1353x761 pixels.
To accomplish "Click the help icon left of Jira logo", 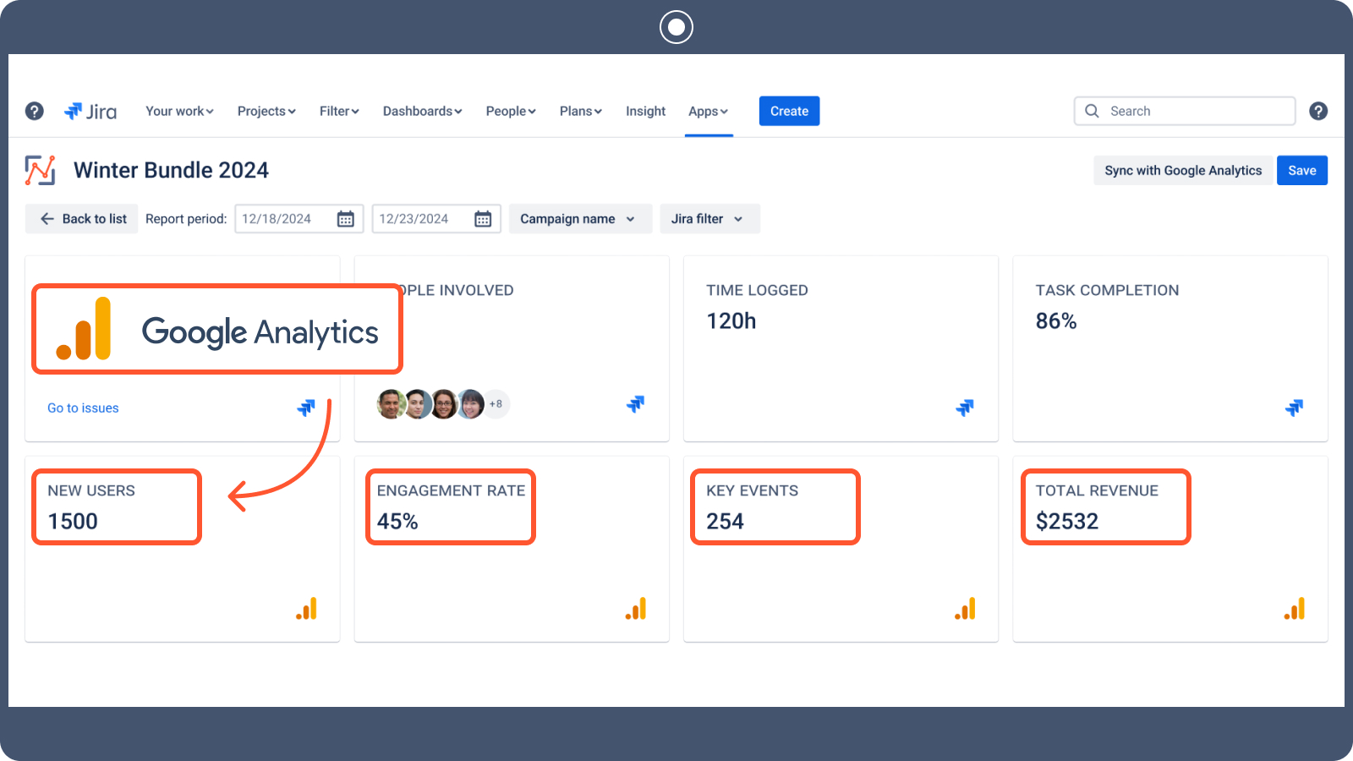I will [35, 111].
